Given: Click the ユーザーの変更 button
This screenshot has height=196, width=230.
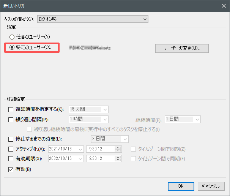Looking at the screenshot, I should click(182, 48).
